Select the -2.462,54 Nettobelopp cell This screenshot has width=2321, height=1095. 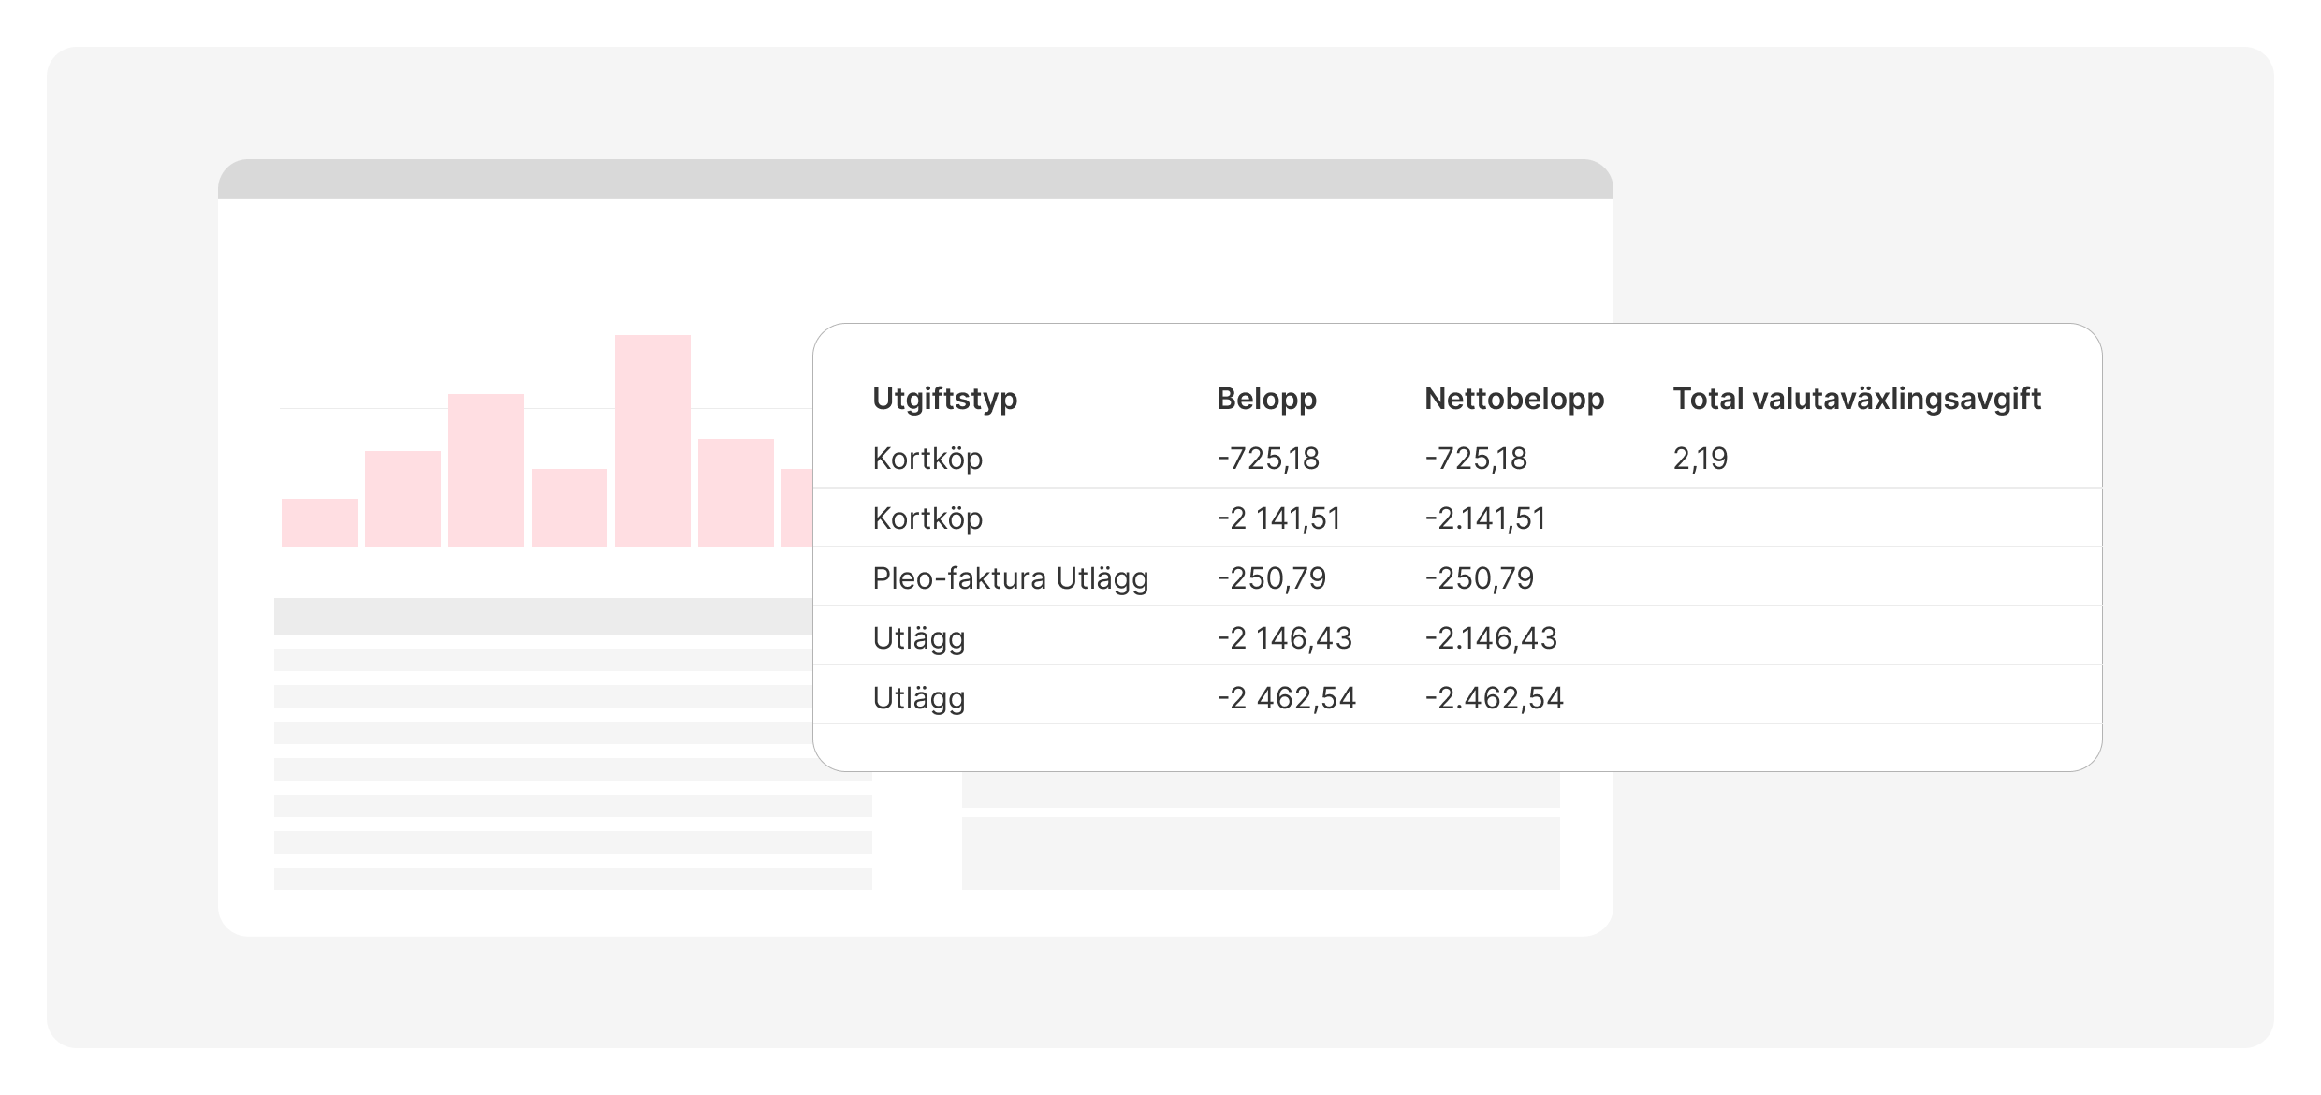pyautogui.click(x=1494, y=698)
